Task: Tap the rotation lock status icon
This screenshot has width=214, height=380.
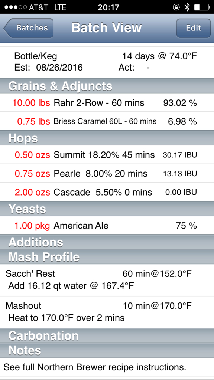Action: (x=176, y=7)
